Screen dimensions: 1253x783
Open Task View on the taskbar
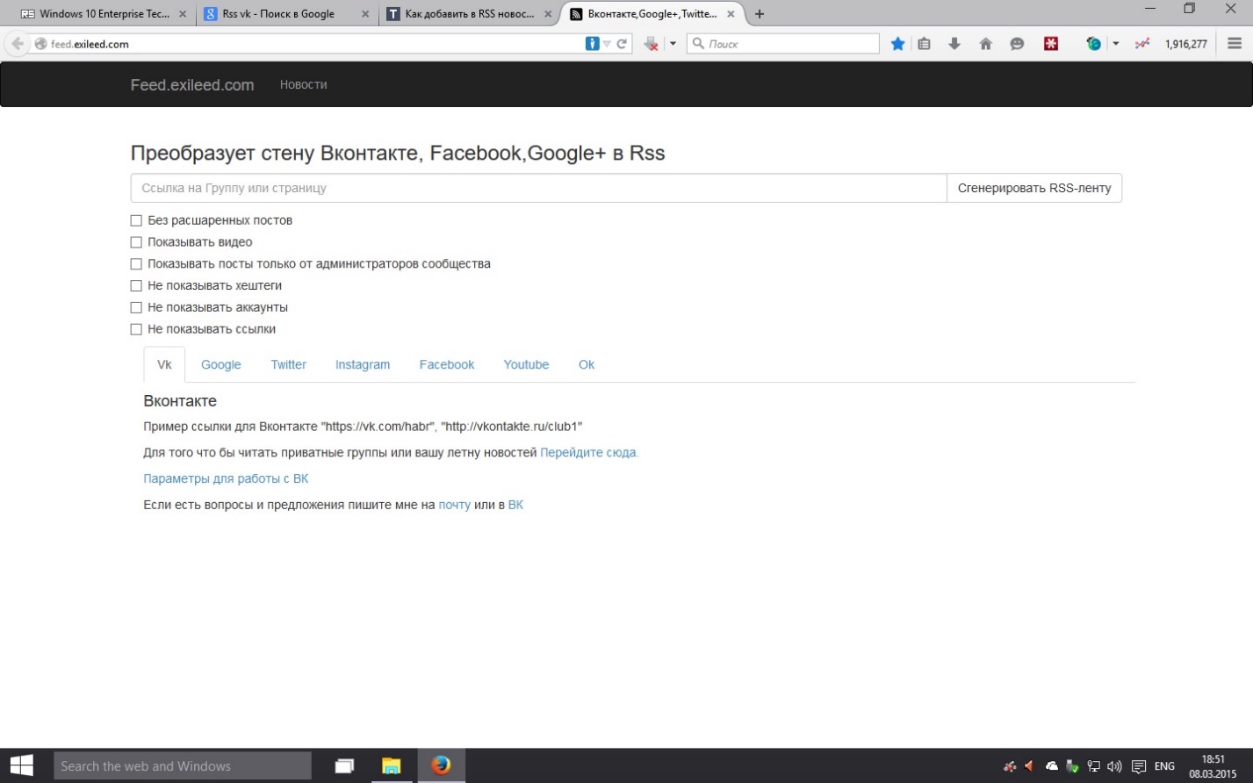coord(344,765)
